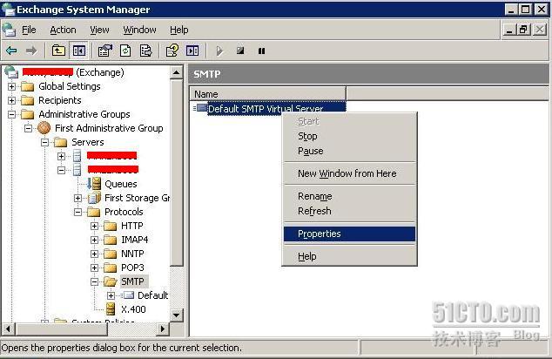The height and width of the screenshot is (359, 552).
Task: Collapse the First Administrative Group node
Action: [x=28, y=128]
